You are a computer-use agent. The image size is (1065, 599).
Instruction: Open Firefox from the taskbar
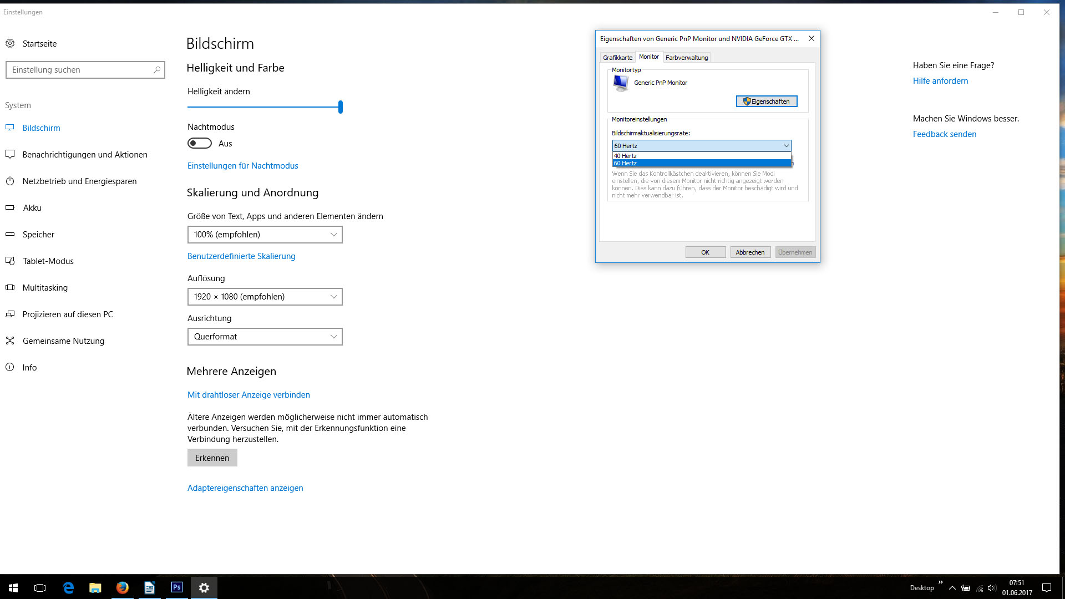pos(123,587)
